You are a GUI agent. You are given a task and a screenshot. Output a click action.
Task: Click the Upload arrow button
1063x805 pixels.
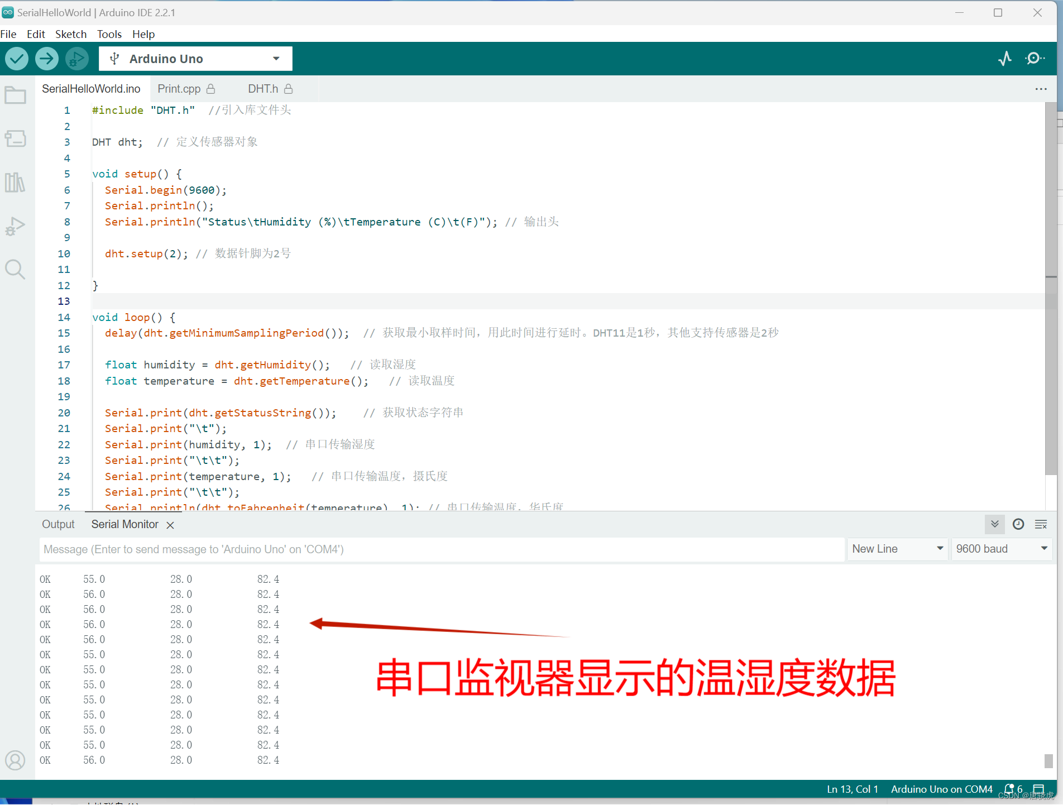47,59
